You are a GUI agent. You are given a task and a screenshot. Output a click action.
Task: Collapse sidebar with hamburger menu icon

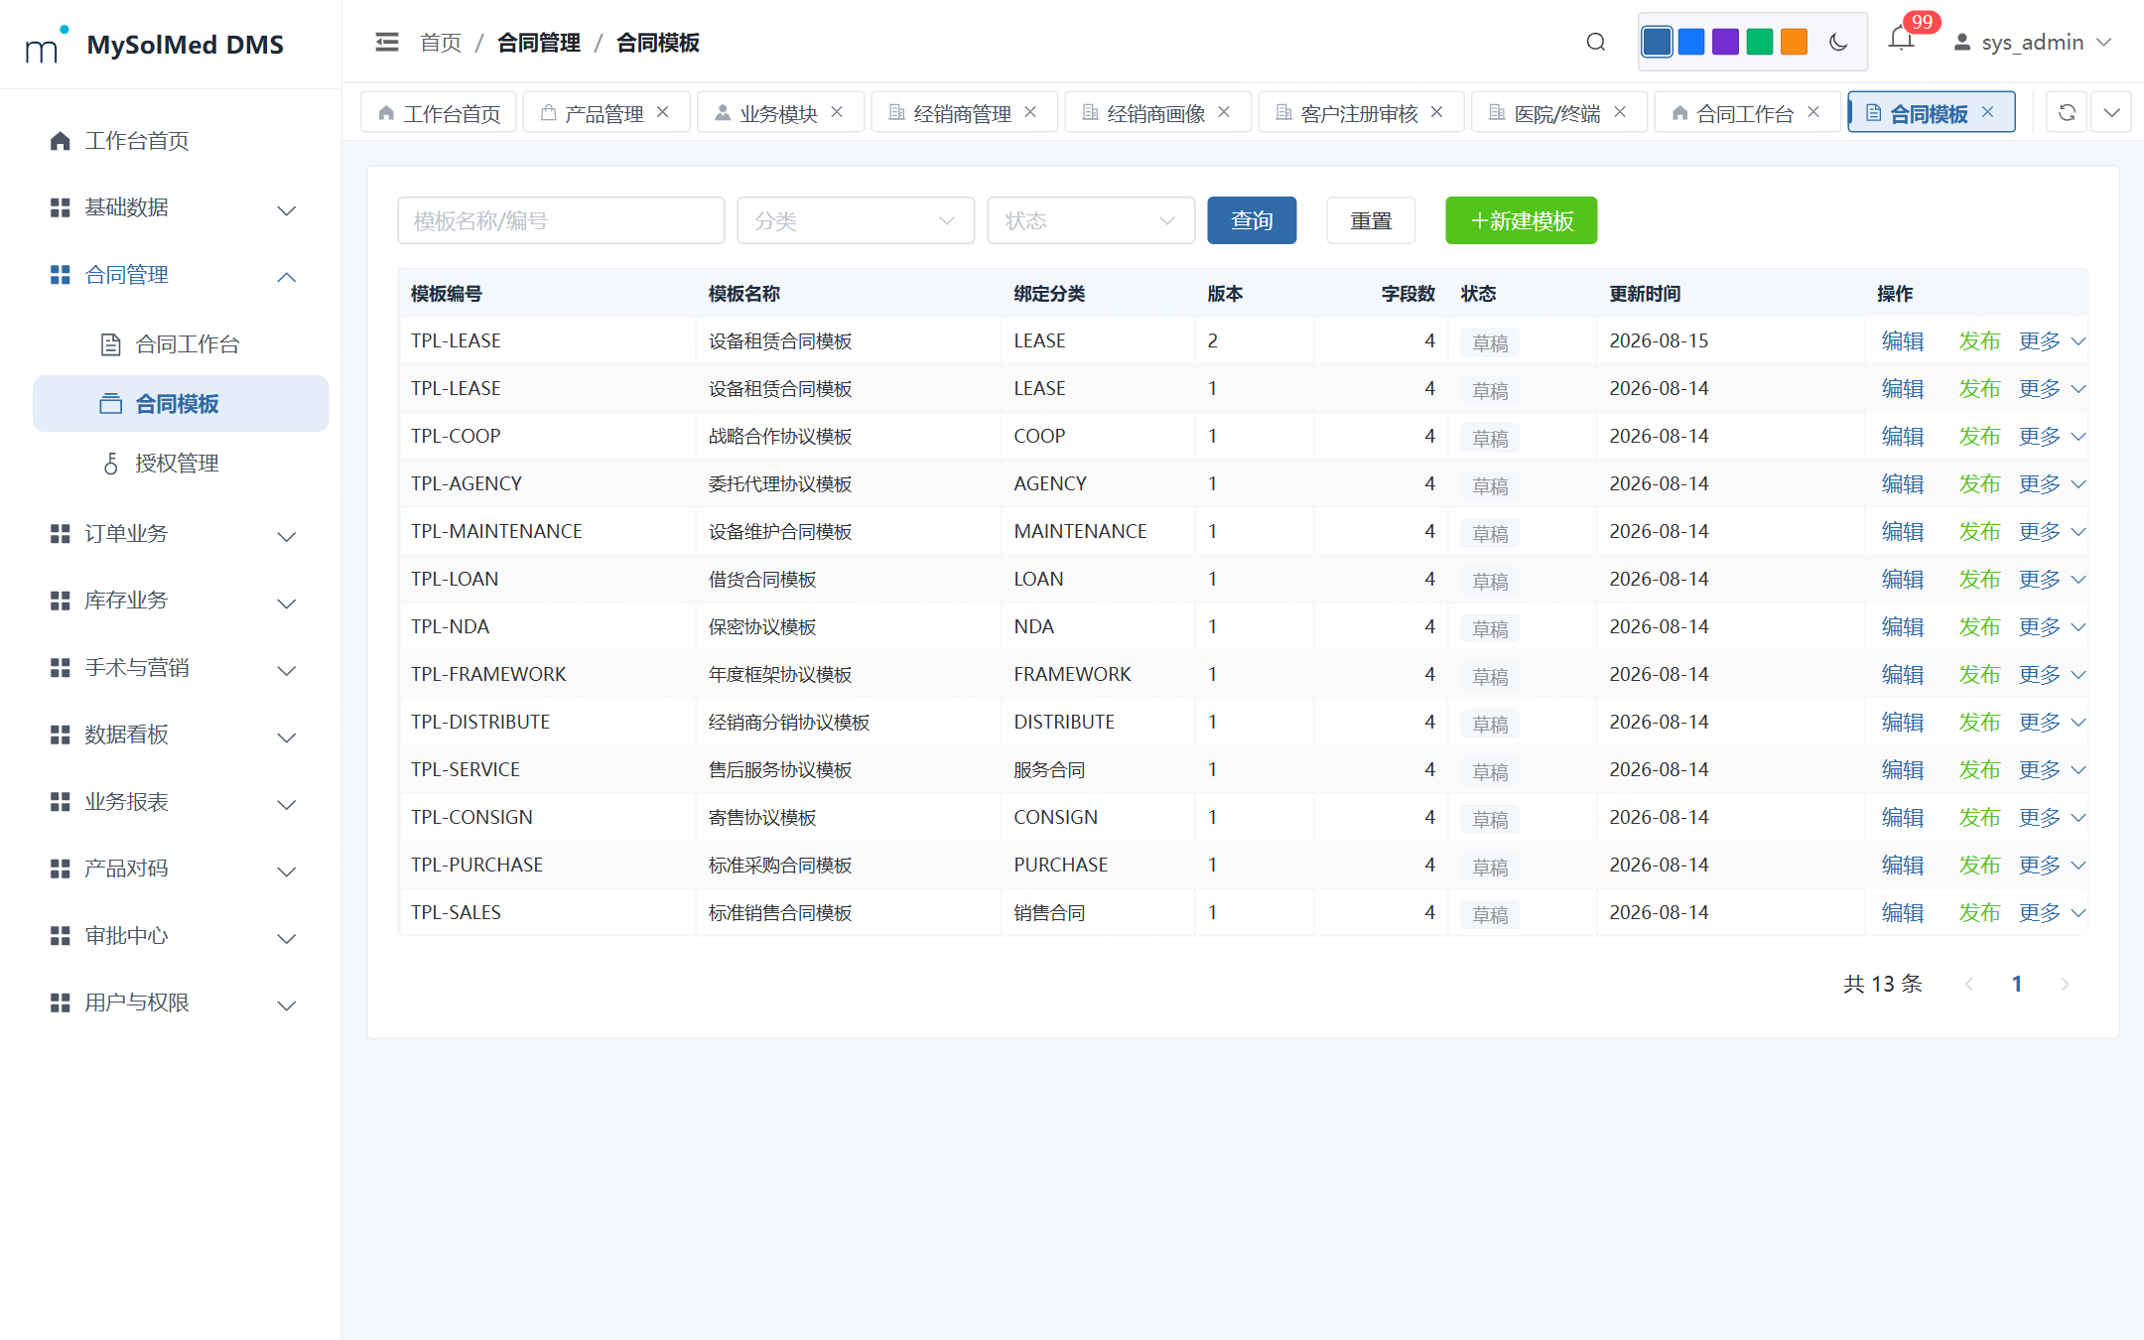[387, 43]
